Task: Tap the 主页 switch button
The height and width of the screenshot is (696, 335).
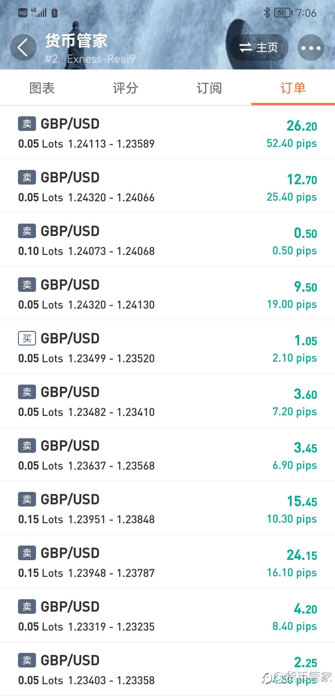Action: click(259, 48)
